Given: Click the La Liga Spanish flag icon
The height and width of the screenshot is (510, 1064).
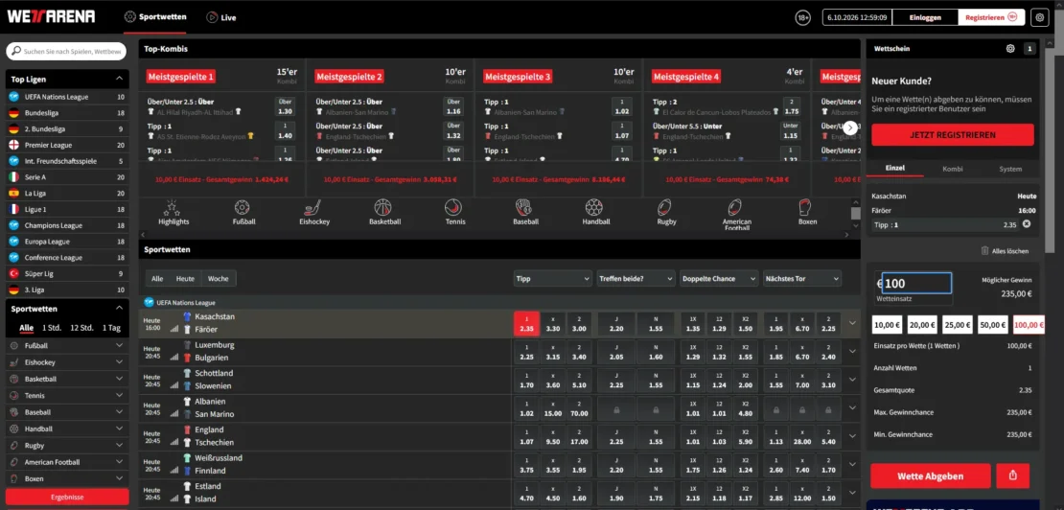Looking at the screenshot, I should tap(13, 194).
